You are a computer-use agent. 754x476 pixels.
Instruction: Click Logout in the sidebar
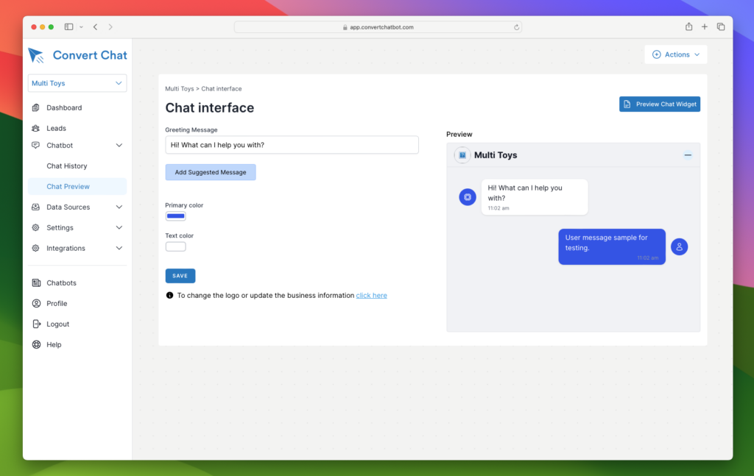click(x=57, y=324)
